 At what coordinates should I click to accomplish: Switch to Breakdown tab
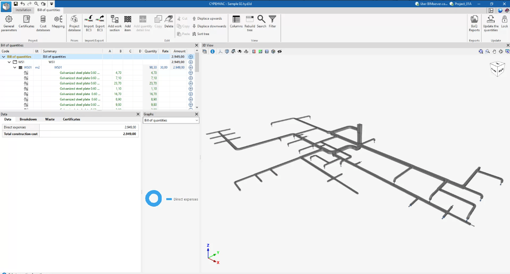[x=28, y=119]
